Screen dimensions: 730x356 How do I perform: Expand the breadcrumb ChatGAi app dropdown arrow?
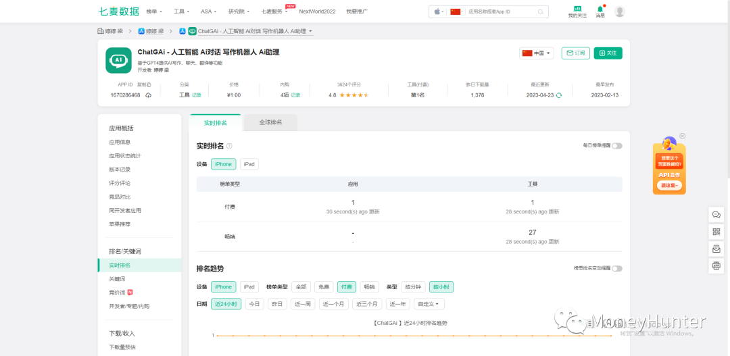tap(311, 32)
